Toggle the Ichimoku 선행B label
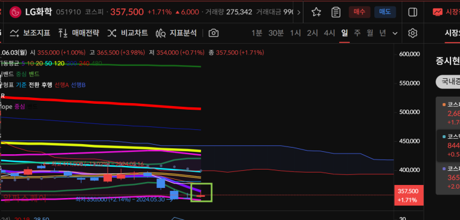This screenshot has width=460, height=220. coord(79,85)
